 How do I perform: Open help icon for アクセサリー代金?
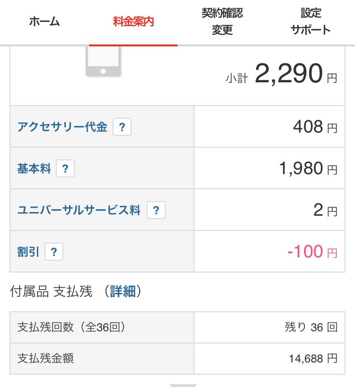click(122, 127)
